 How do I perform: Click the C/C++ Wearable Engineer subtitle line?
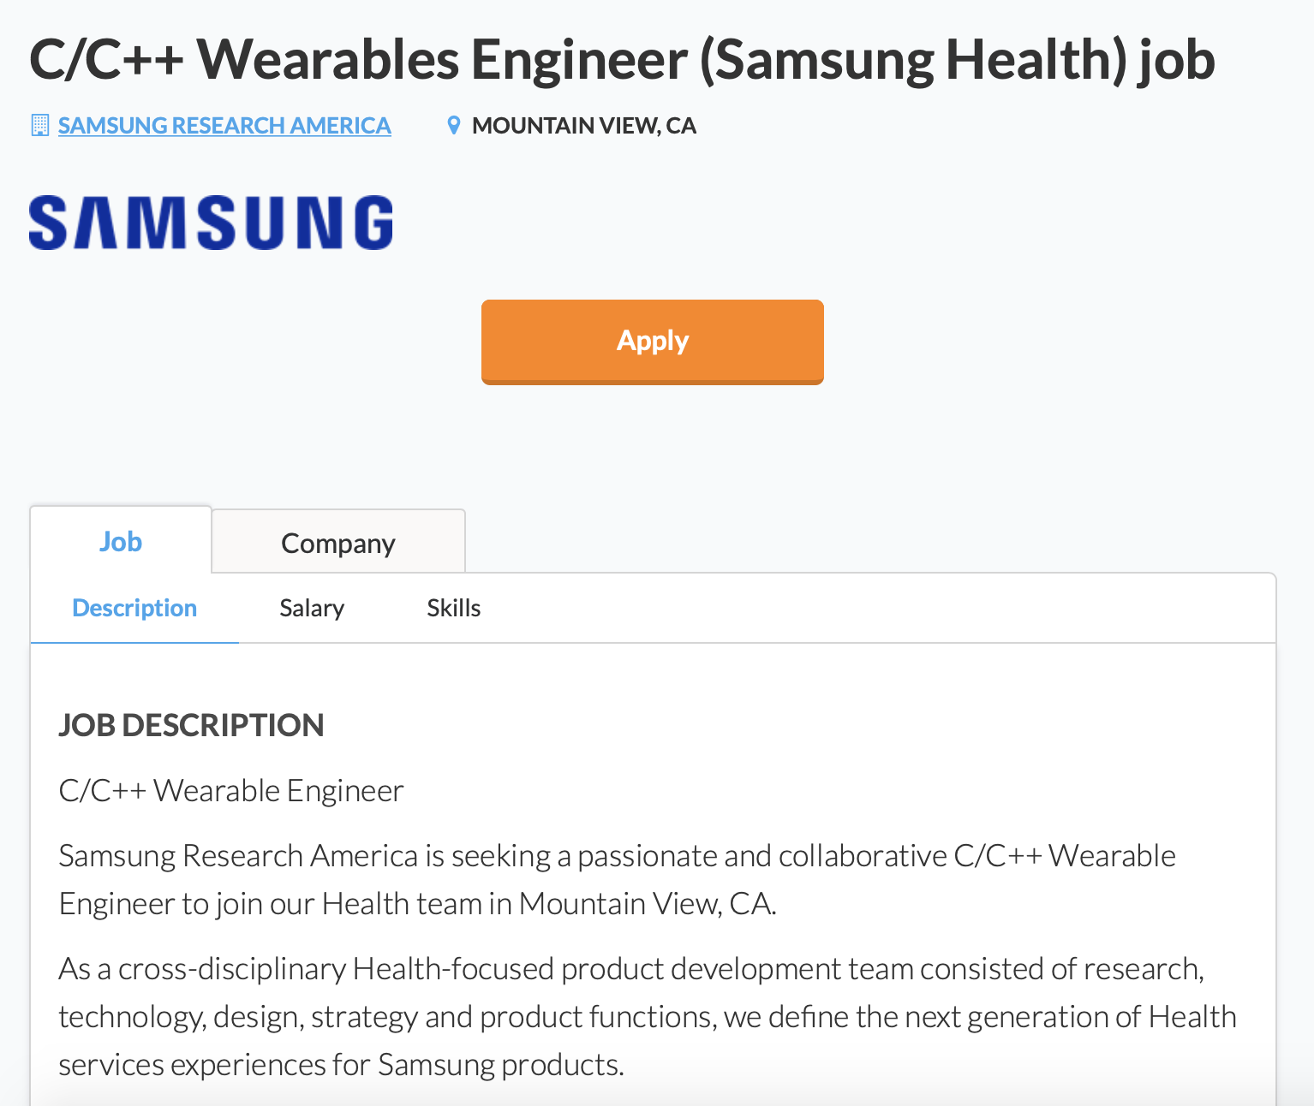(x=231, y=790)
